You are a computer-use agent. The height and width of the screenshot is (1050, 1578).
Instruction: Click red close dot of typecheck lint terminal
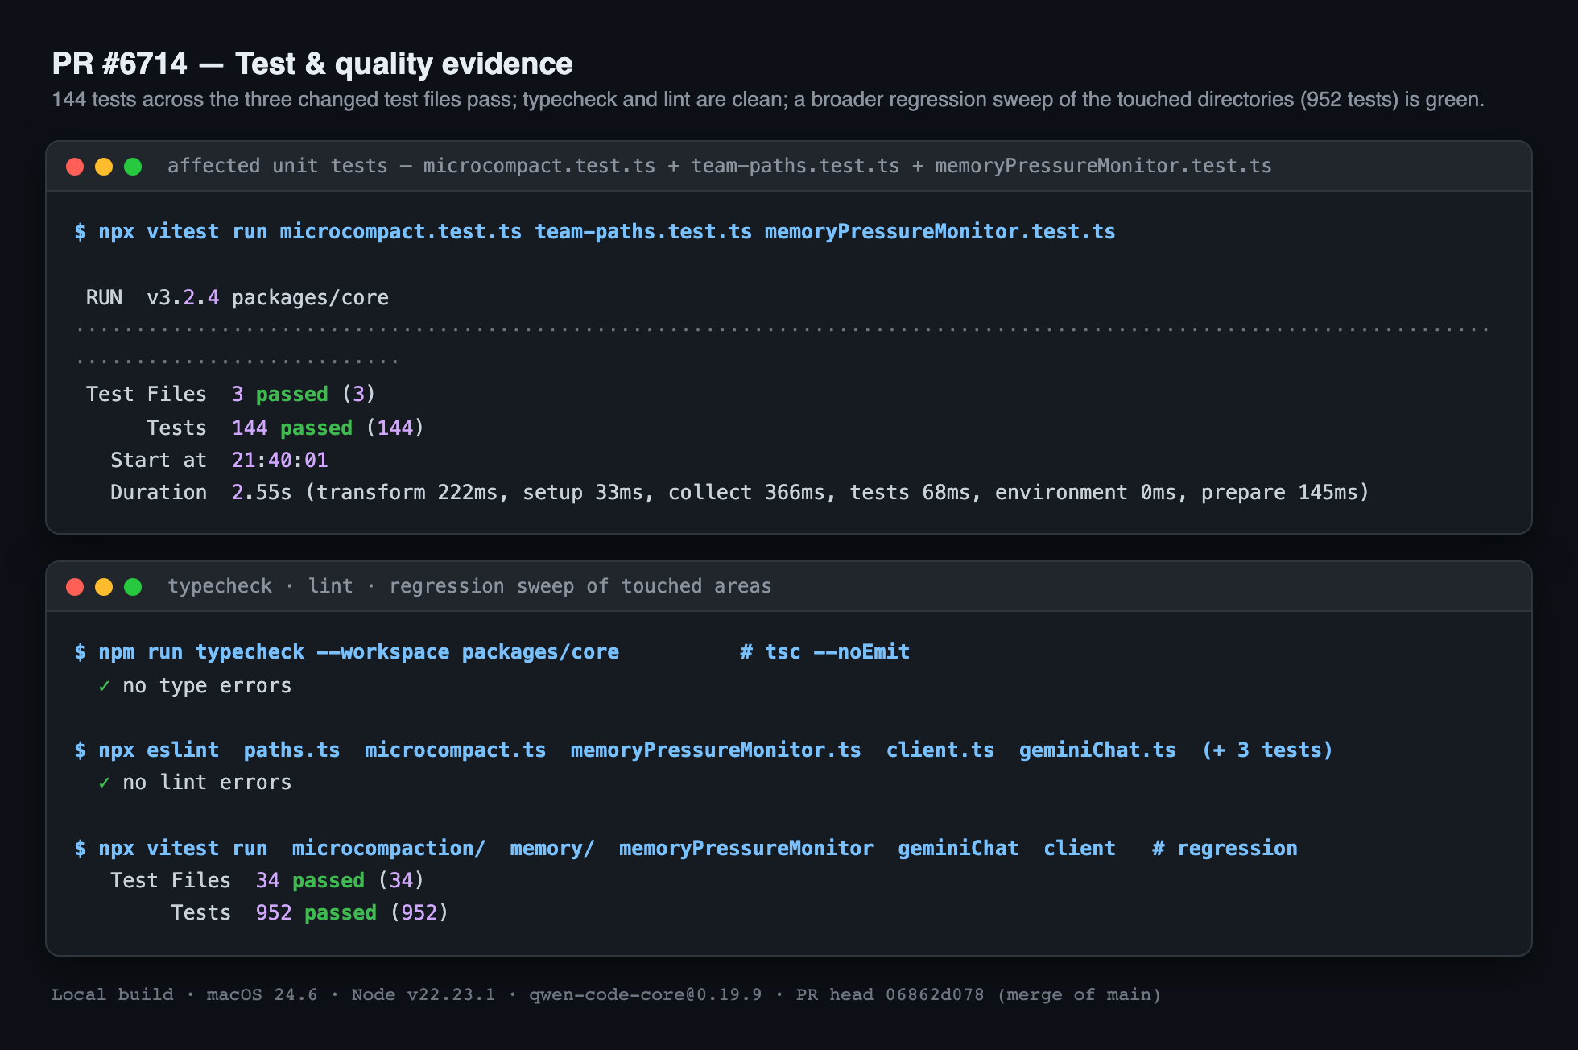[x=75, y=587]
